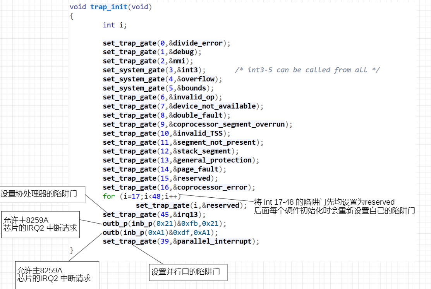The image size is (431, 289).
Task: Click the general_protection trap gate line
Action: click(x=181, y=161)
